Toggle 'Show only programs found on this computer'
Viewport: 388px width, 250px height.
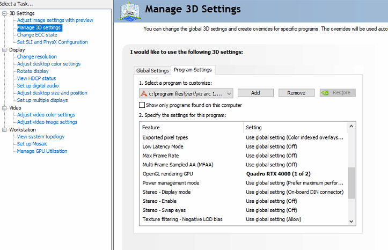click(x=142, y=105)
